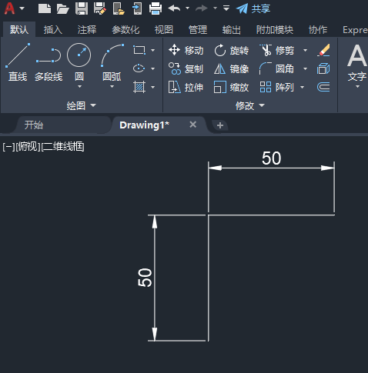Click the 缩放 scale tool
The width and height of the screenshot is (368, 373).
232,87
